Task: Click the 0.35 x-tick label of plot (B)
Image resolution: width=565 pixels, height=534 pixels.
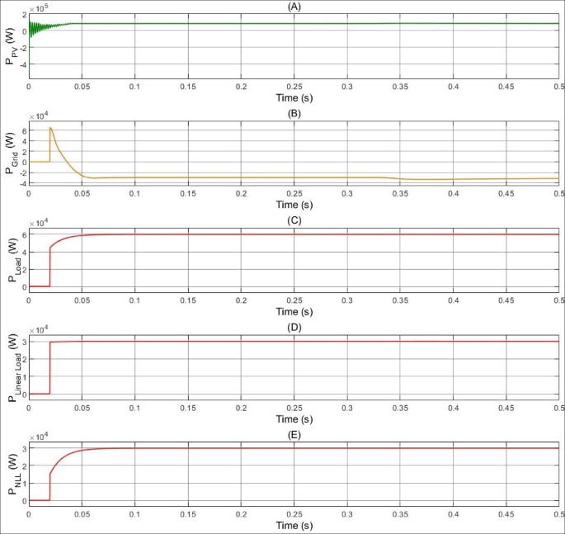Action: pos(400,194)
